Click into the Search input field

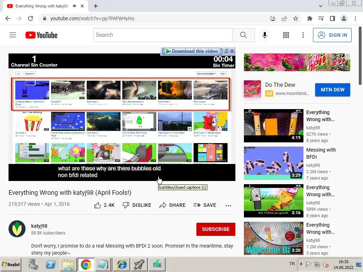163,35
